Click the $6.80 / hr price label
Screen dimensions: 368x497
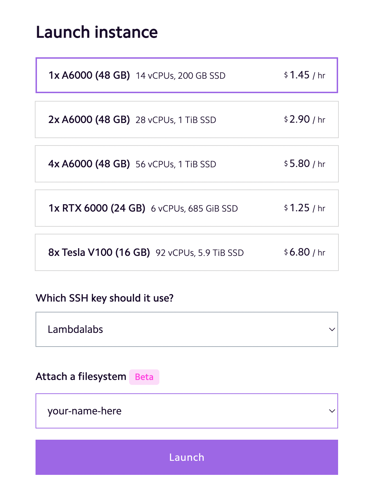[x=305, y=252]
